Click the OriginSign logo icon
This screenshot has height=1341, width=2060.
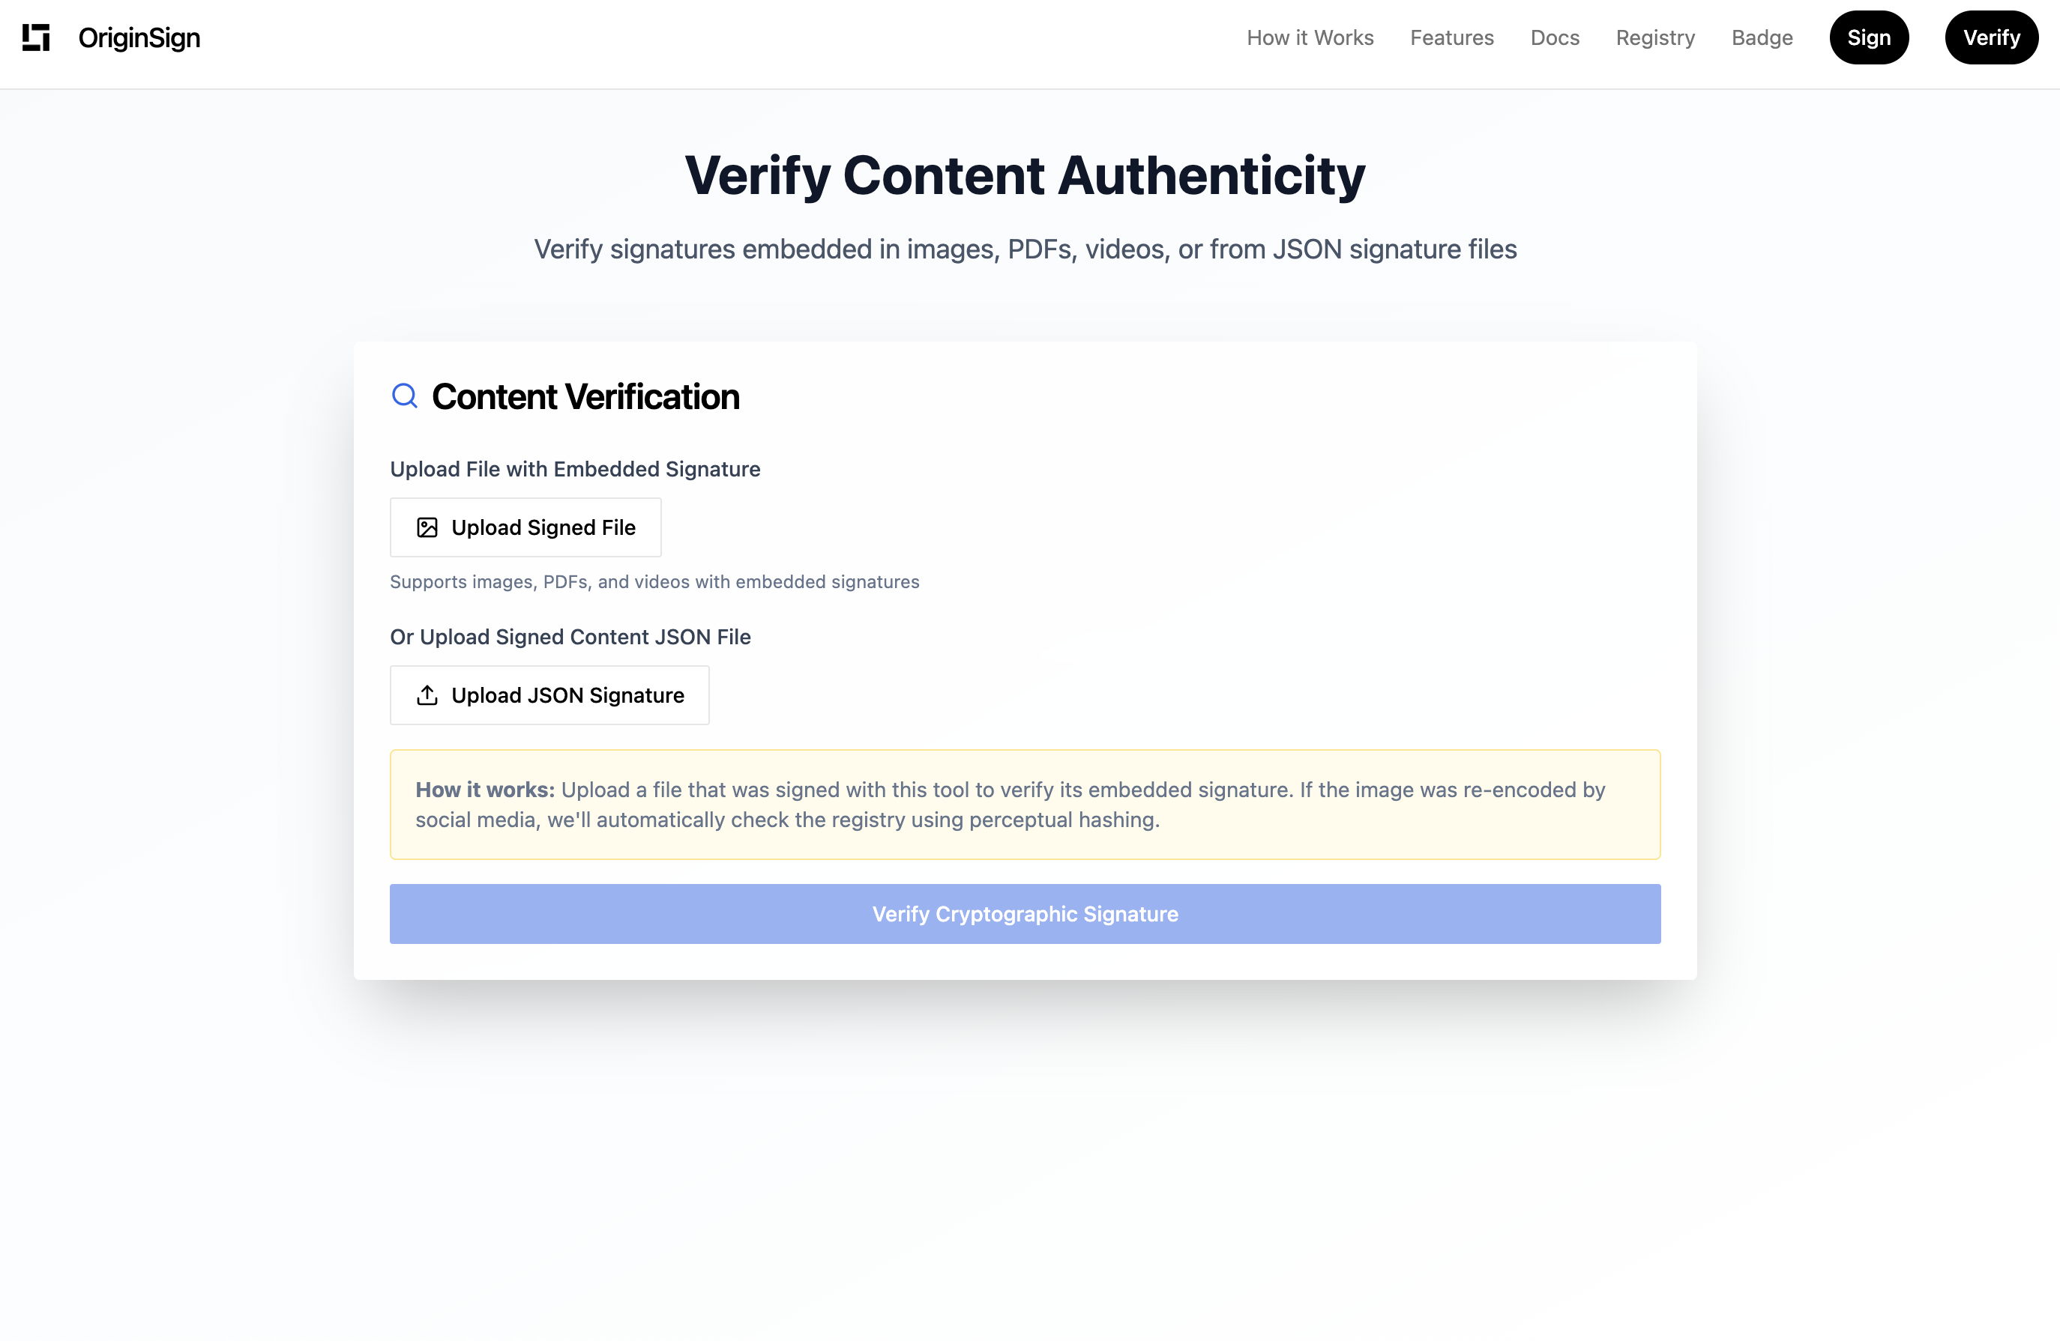35,37
